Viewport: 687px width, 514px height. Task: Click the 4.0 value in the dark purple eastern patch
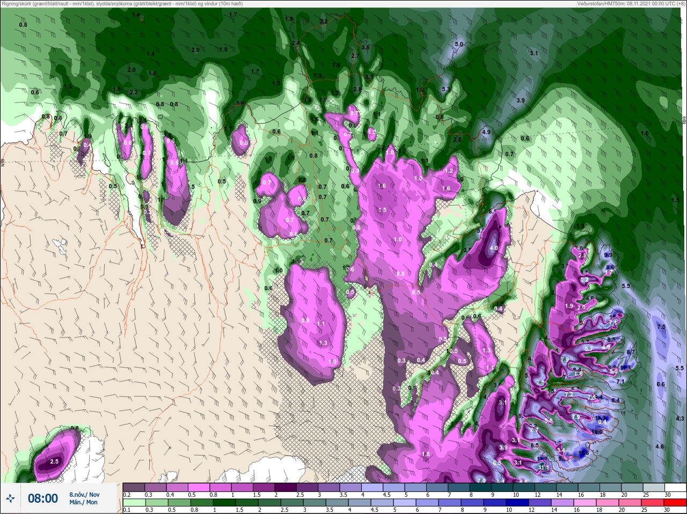493,248
